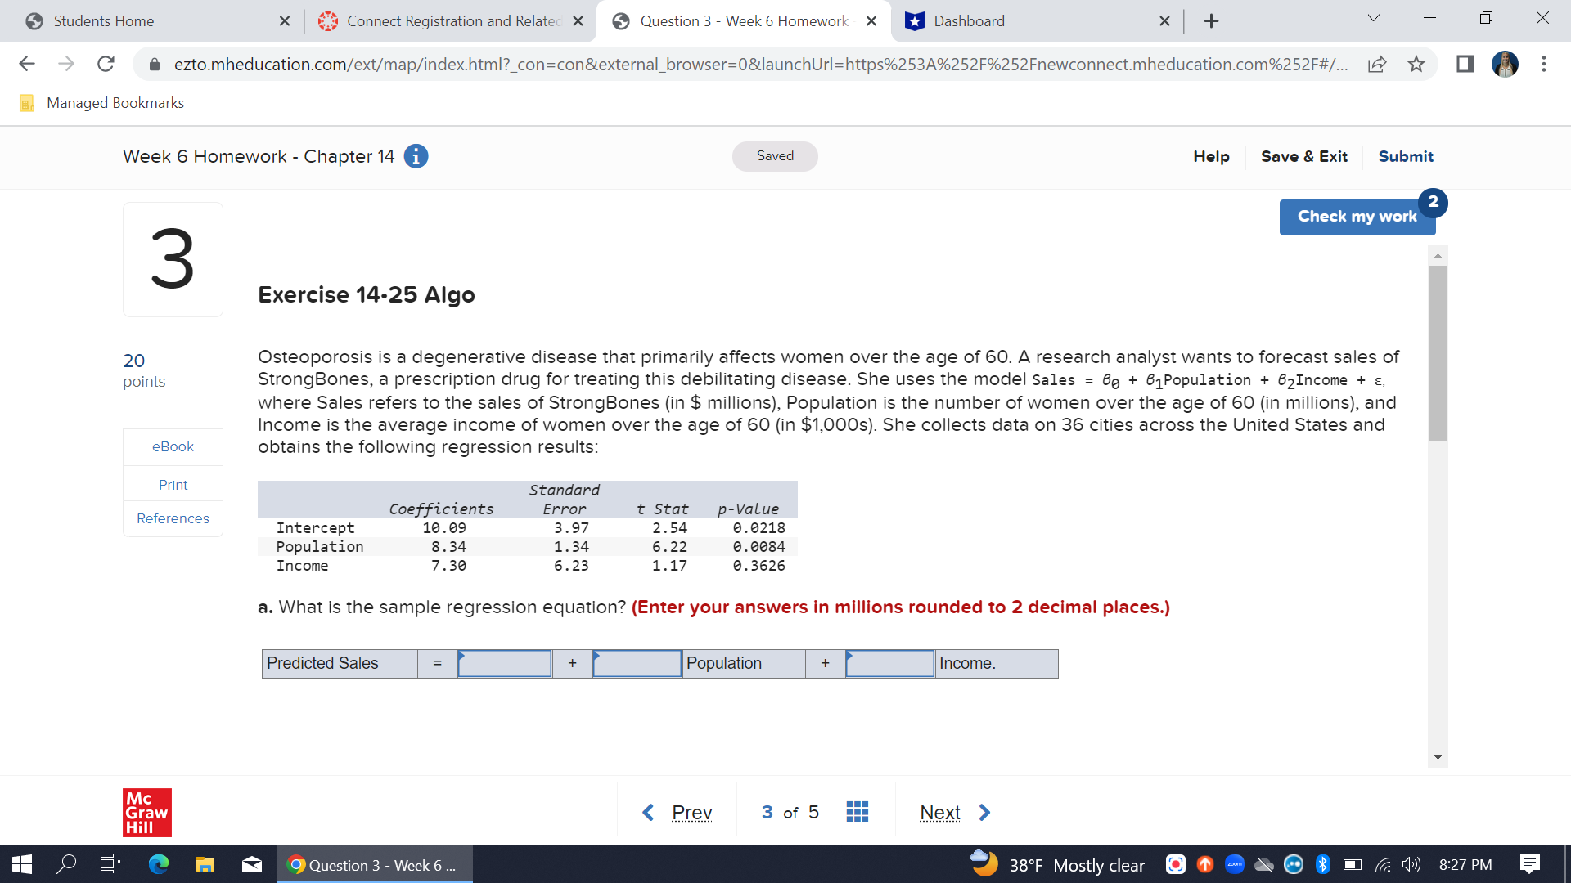The width and height of the screenshot is (1571, 883).
Task: Reload the page
Action: (x=106, y=64)
